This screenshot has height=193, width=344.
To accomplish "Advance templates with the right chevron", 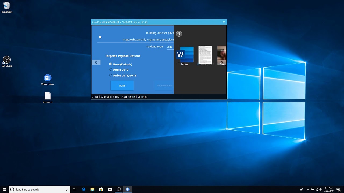I will click(x=222, y=62).
